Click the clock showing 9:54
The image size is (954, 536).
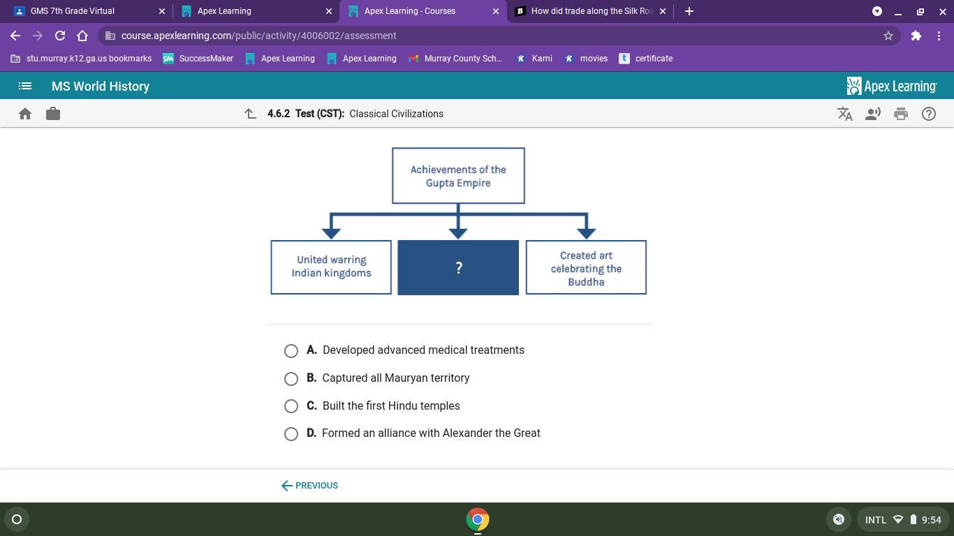point(932,519)
